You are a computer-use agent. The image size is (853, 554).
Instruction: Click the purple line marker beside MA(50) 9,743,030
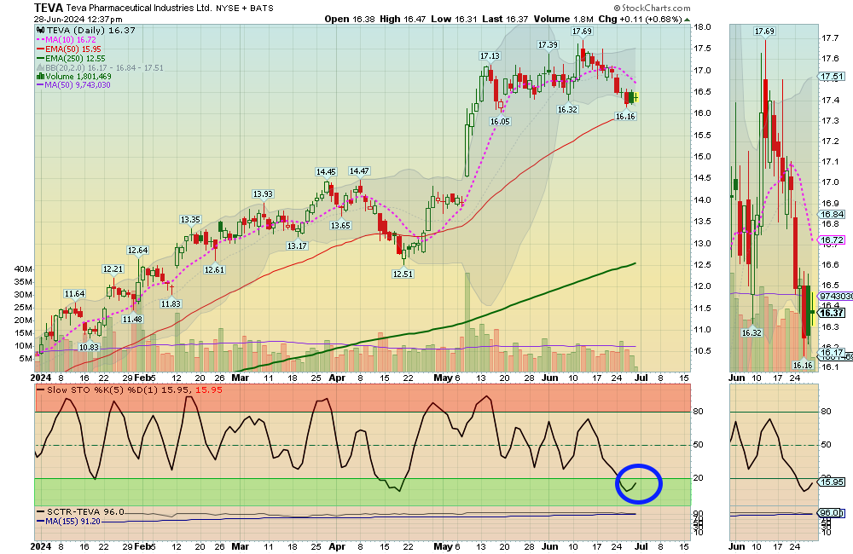(x=41, y=85)
